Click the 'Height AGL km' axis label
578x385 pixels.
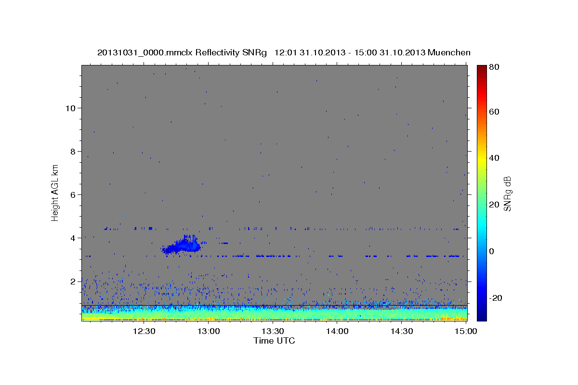(55, 192)
